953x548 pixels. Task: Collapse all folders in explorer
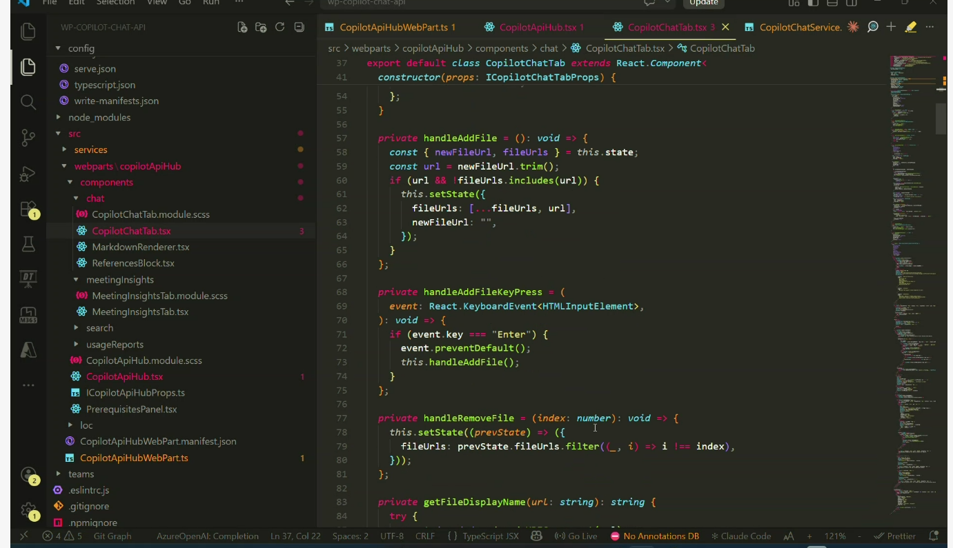(x=299, y=28)
